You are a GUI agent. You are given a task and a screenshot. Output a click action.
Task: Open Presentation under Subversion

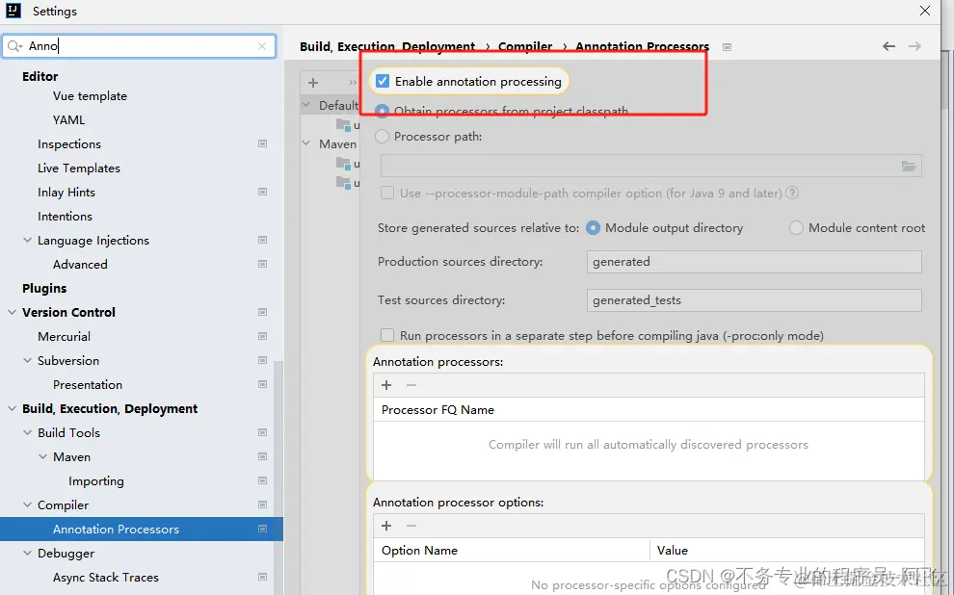tap(88, 385)
